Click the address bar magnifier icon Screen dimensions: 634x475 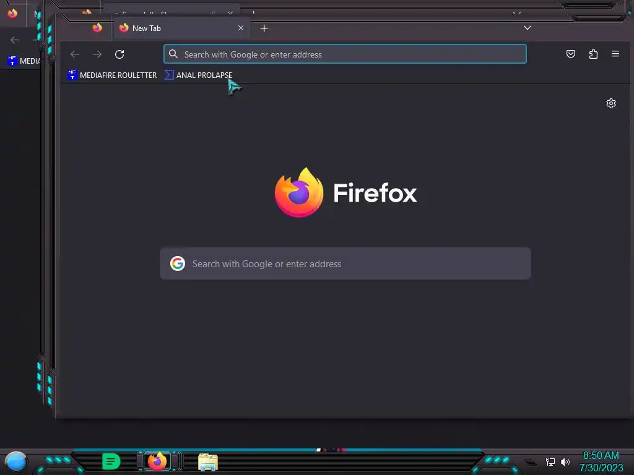173,54
